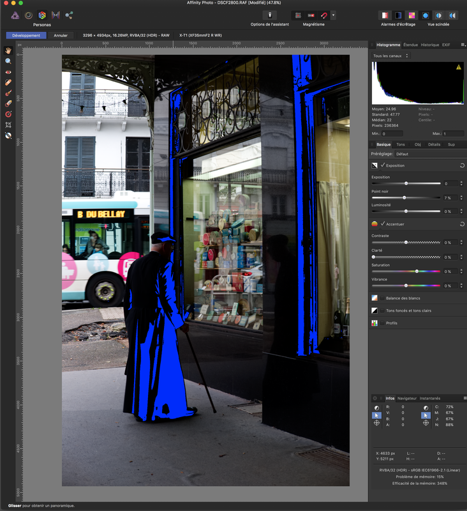467x511 pixels.
Task: Click the Annuler button
Action: click(61, 35)
